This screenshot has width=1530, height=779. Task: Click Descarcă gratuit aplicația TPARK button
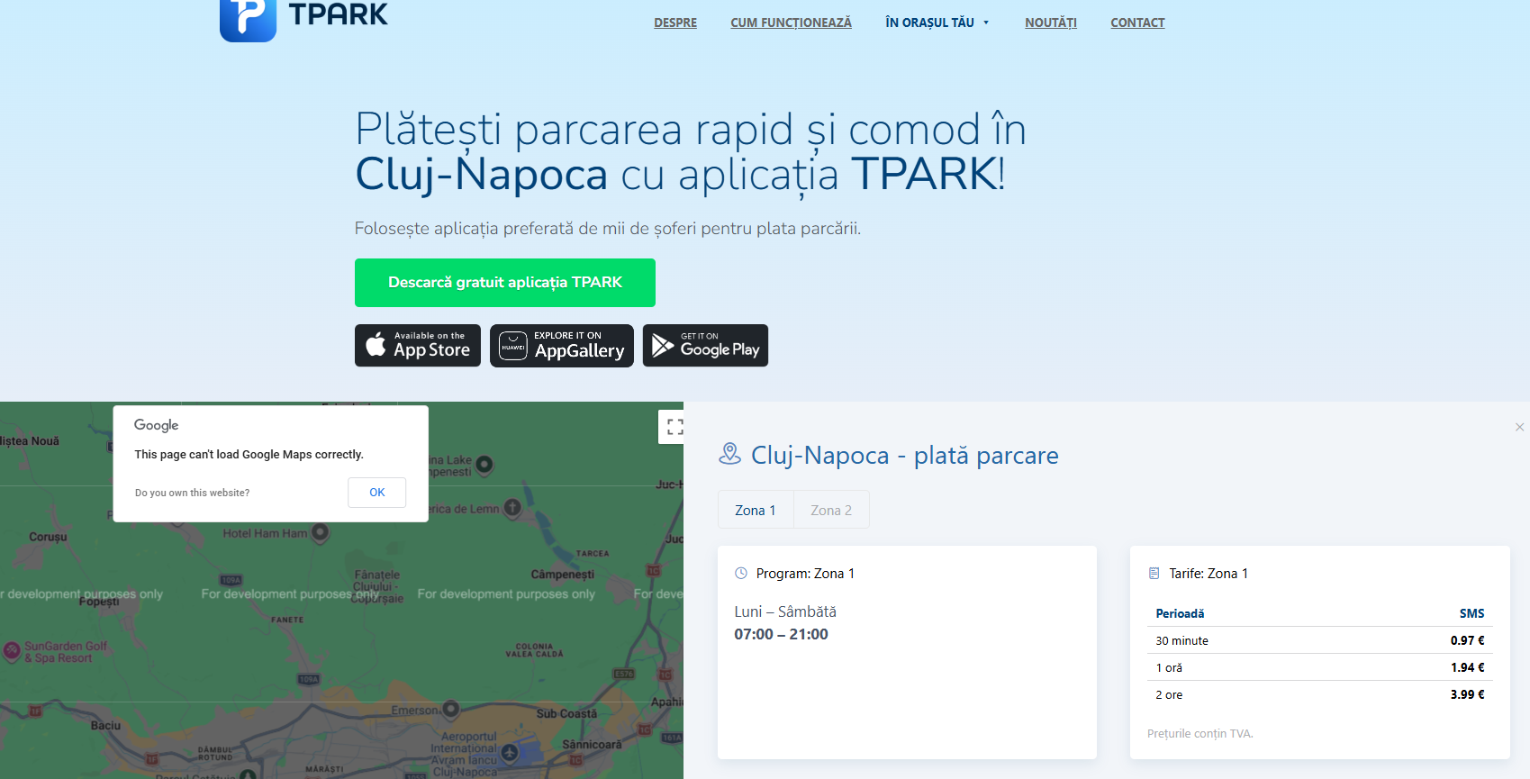[505, 283]
